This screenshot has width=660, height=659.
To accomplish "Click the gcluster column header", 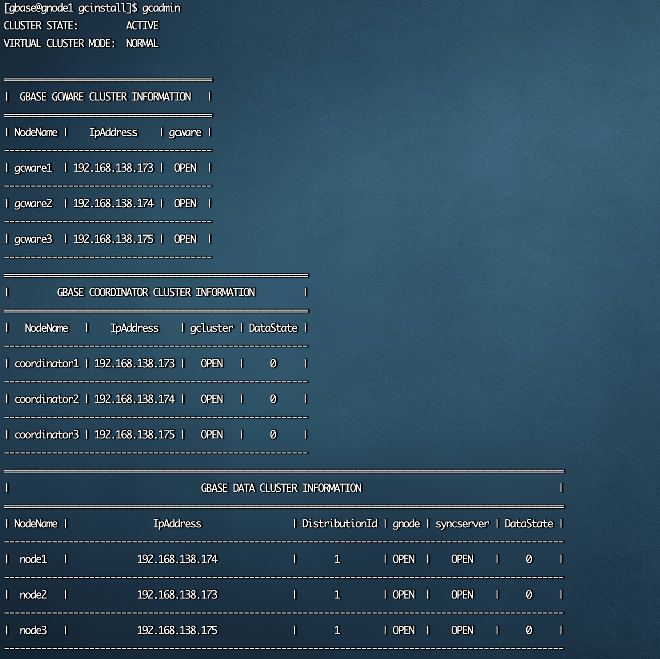I will click(212, 328).
